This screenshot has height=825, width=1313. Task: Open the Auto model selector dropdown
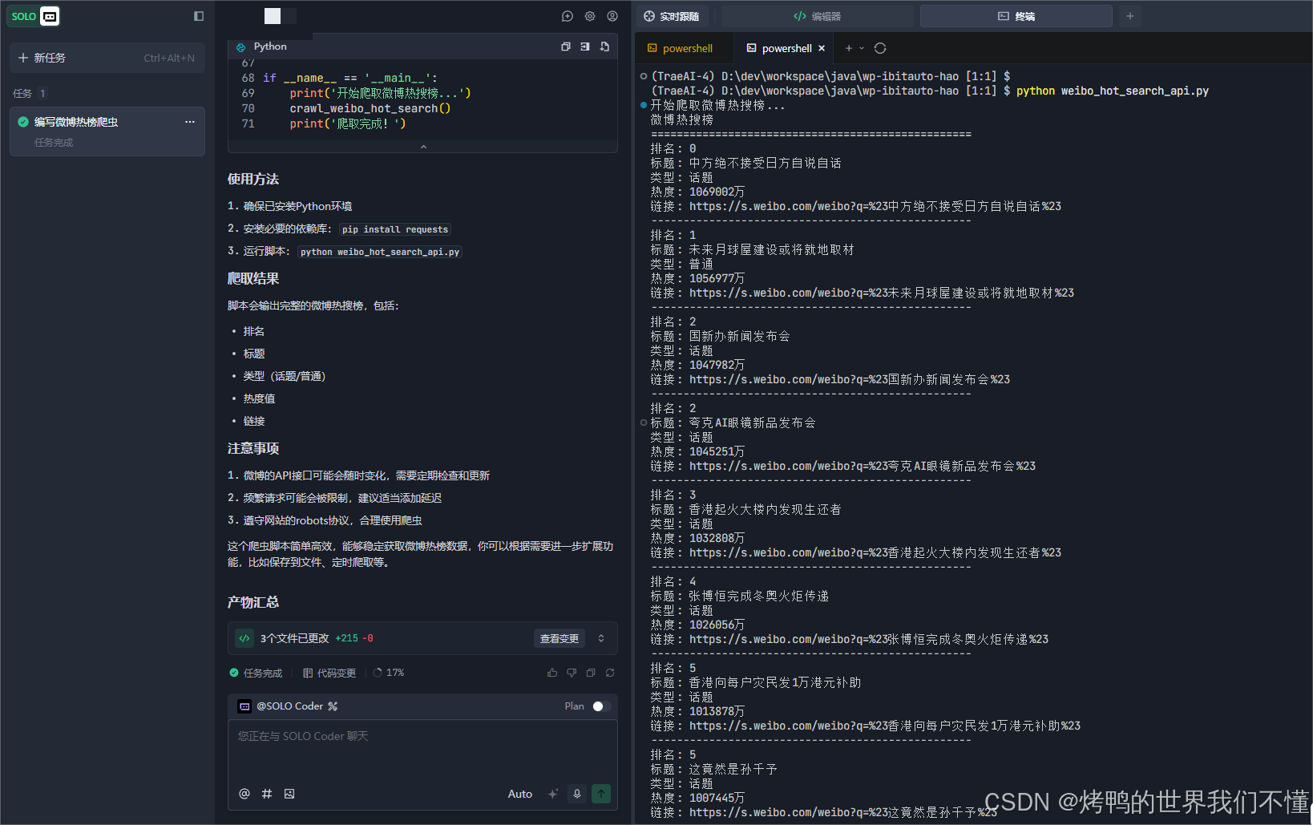(x=519, y=794)
